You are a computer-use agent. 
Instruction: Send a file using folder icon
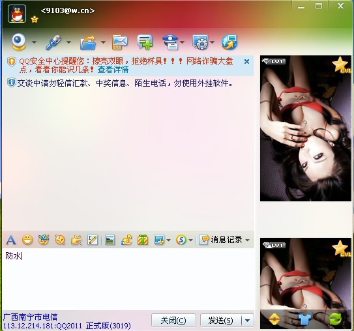(x=88, y=42)
